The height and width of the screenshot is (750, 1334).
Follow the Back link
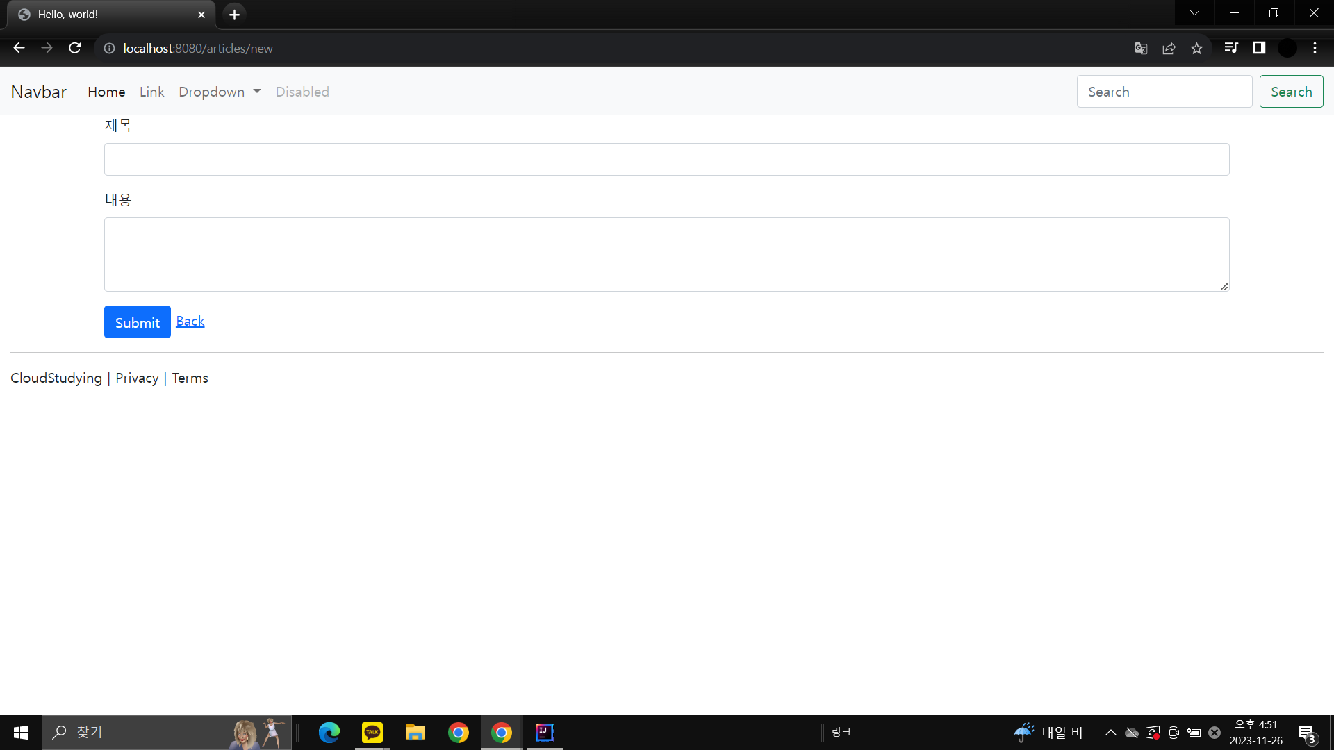click(190, 321)
